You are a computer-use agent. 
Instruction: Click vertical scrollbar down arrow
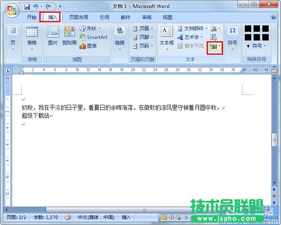[x=274, y=183]
